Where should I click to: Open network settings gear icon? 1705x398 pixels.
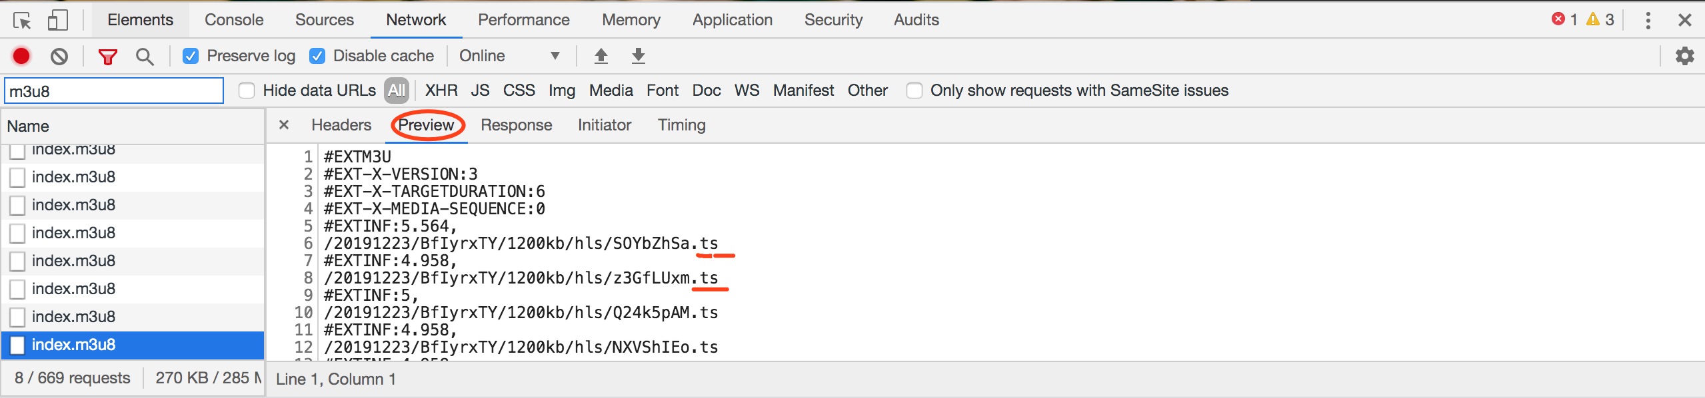pyautogui.click(x=1684, y=56)
